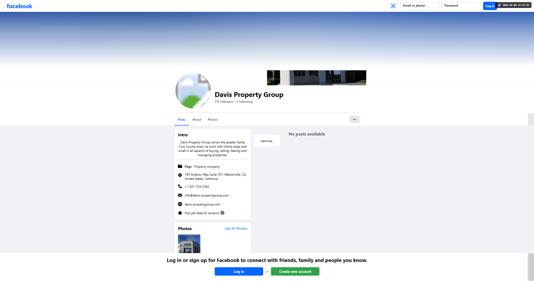The width and height of the screenshot is (534, 281).
Task: Click the No posts available message
Action: pyautogui.click(x=307, y=134)
